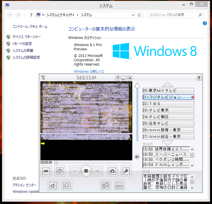Toggle the pin icon in SEG CLIP
The width and height of the screenshot is (212, 204).
[x=199, y=78]
